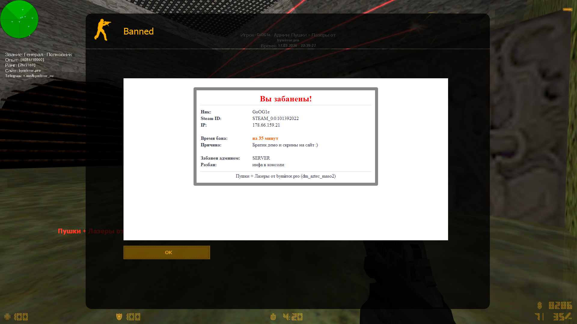Click the money amount 8286
The width and height of the screenshot is (577, 324).
pyautogui.click(x=560, y=305)
